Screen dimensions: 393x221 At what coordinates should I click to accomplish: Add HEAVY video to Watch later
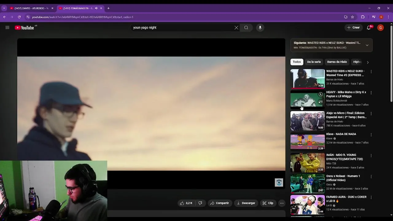[x=321, y=95]
